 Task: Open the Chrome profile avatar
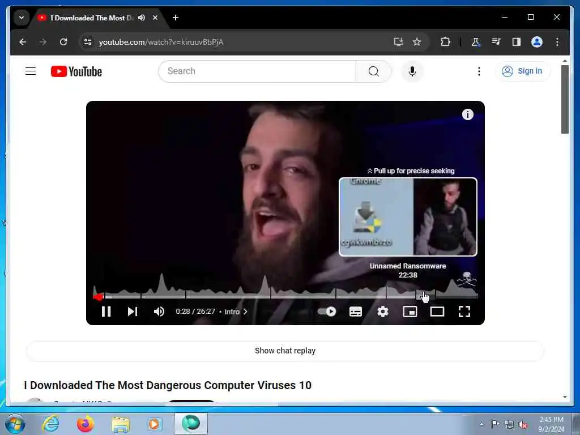pyautogui.click(x=537, y=42)
